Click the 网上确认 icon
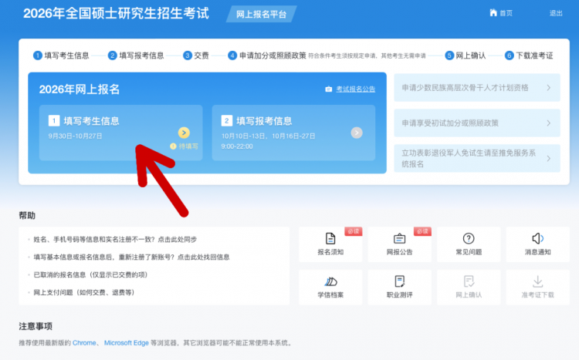Image resolution: width=579 pixels, height=360 pixels. coord(468,281)
